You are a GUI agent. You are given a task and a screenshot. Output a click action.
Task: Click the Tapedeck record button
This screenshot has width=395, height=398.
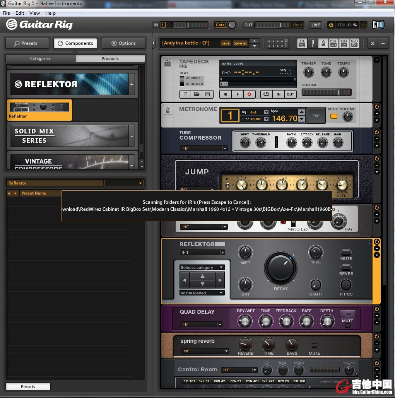[249, 94]
